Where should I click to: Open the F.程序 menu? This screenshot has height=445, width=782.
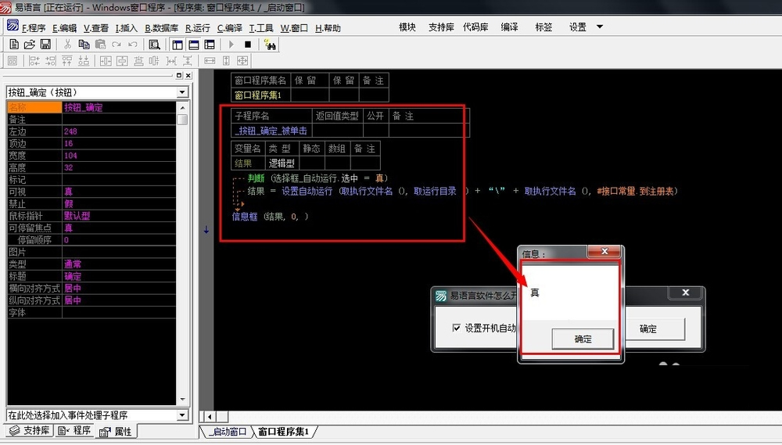click(x=34, y=28)
